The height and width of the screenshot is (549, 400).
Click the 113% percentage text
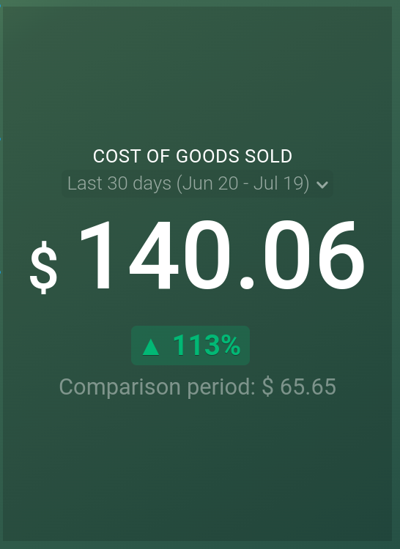[x=207, y=346]
